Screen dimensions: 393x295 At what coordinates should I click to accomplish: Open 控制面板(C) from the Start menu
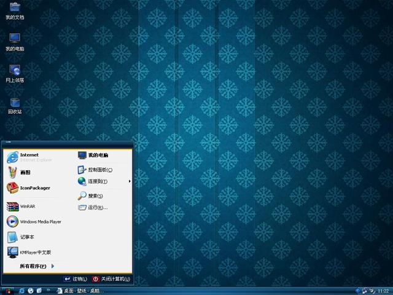[99, 170]
